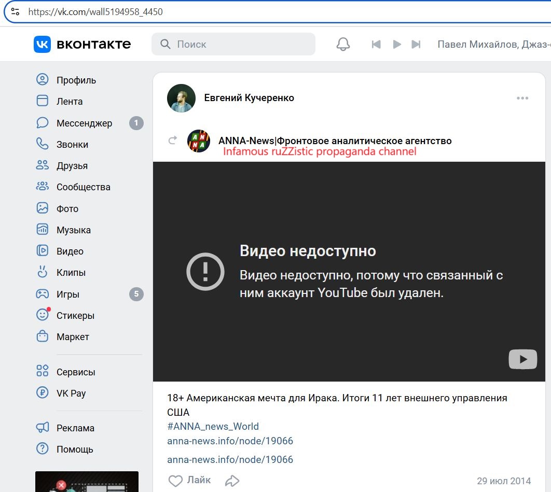Click the Мессенджер unread badge 1
The height and width of the screenshot is (492, 551).
(136, 123)
